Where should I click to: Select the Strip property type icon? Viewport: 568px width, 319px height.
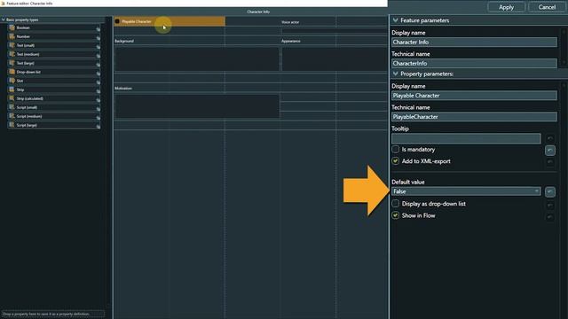(x=12, y=89)
